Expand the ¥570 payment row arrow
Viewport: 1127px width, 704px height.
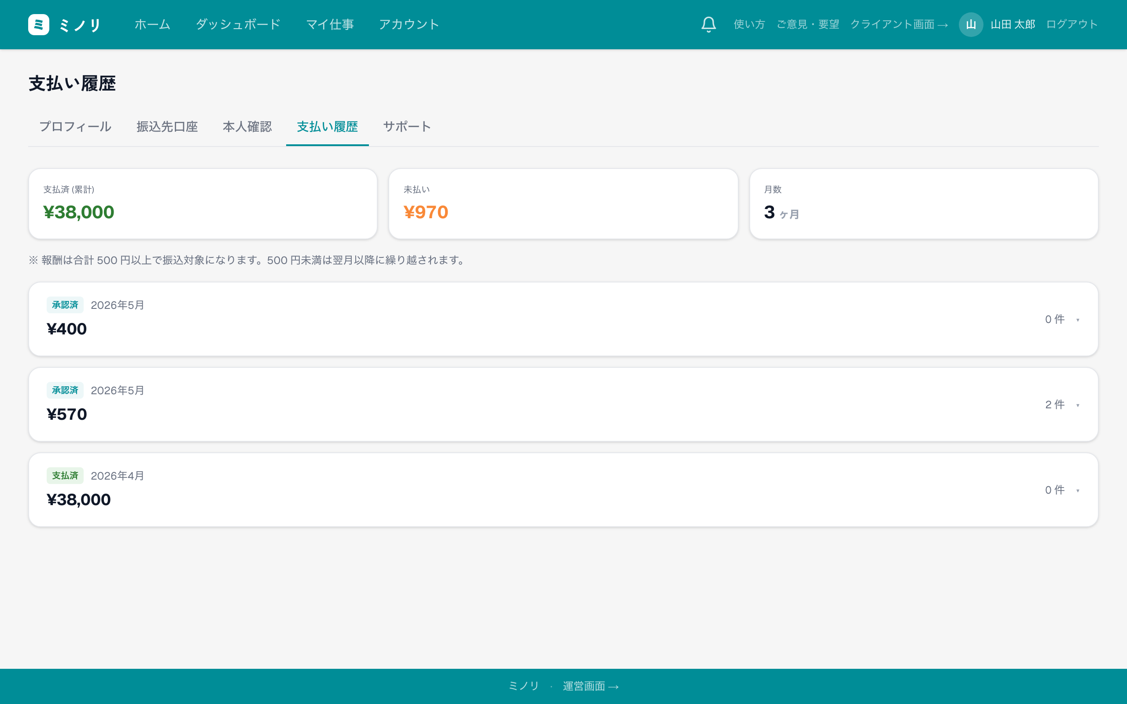[x=1078, y=405]
